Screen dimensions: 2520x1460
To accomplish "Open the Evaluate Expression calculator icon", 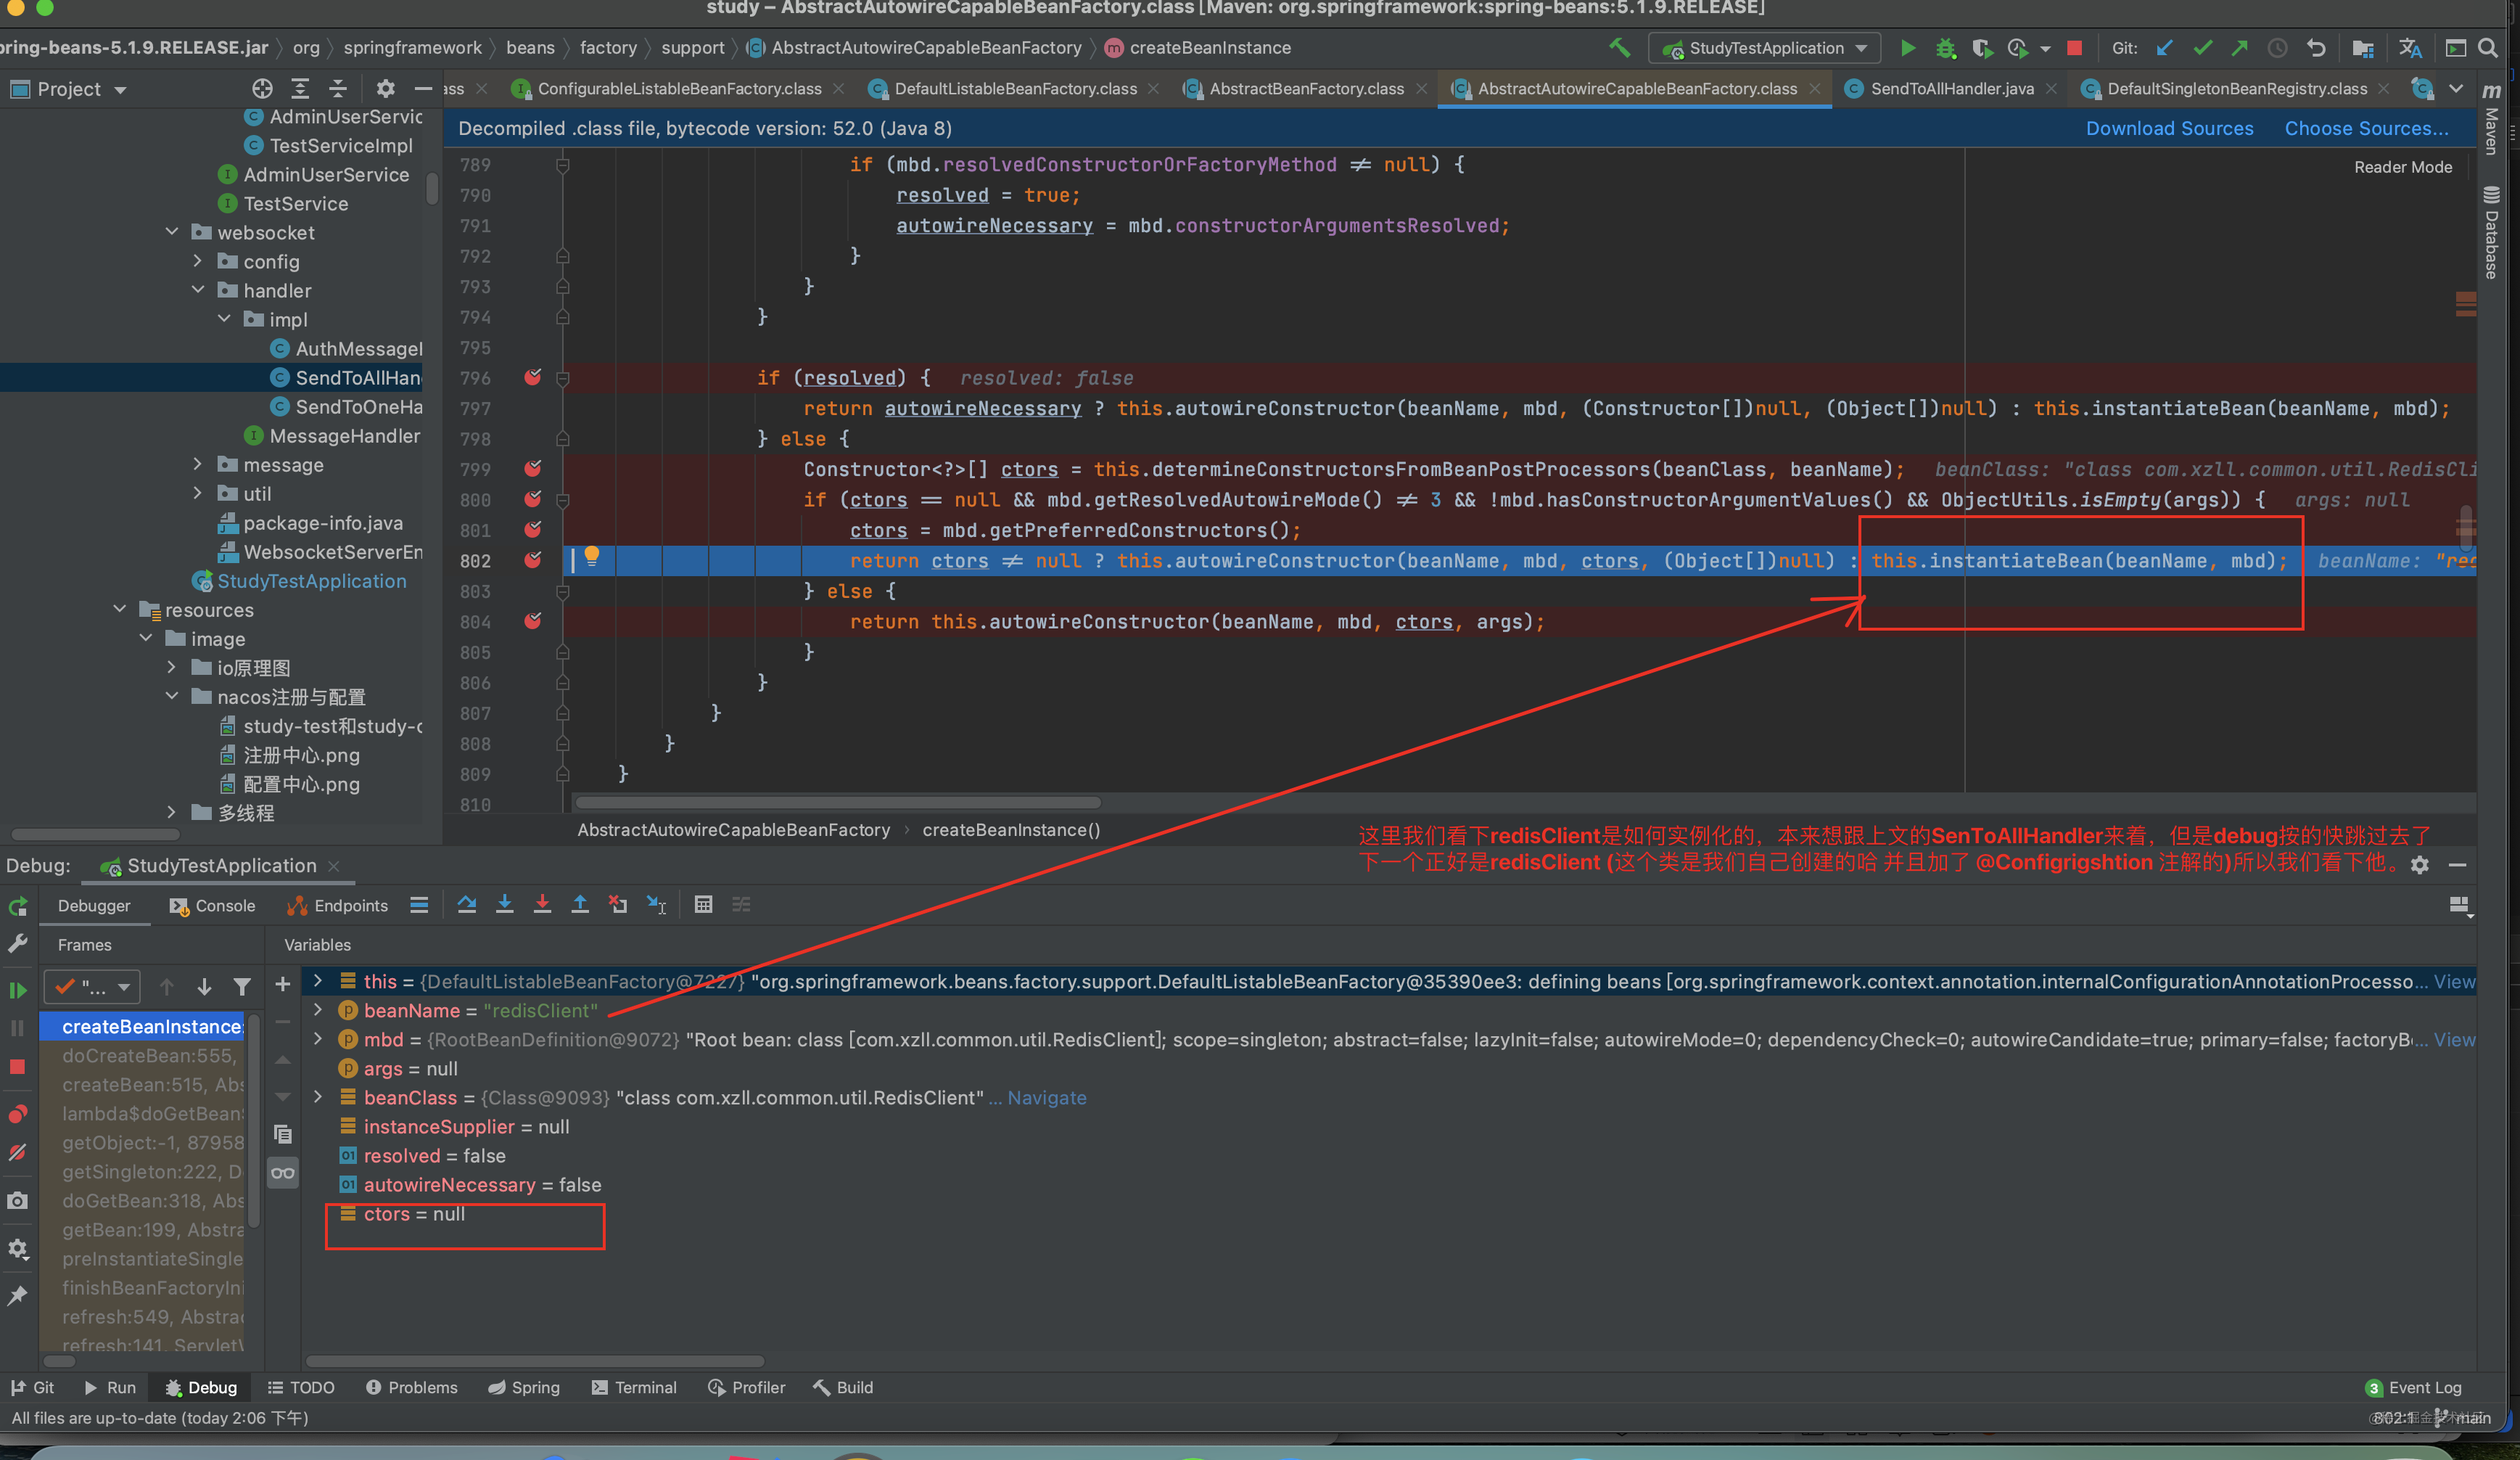I will 703,905.
